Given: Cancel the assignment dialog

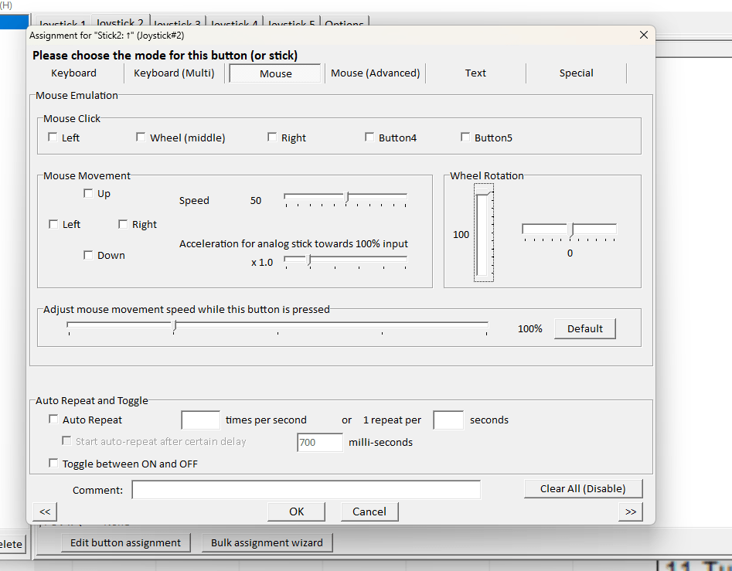Looking at the screenshot, I should pyautogui.click(x=369, y=512).
